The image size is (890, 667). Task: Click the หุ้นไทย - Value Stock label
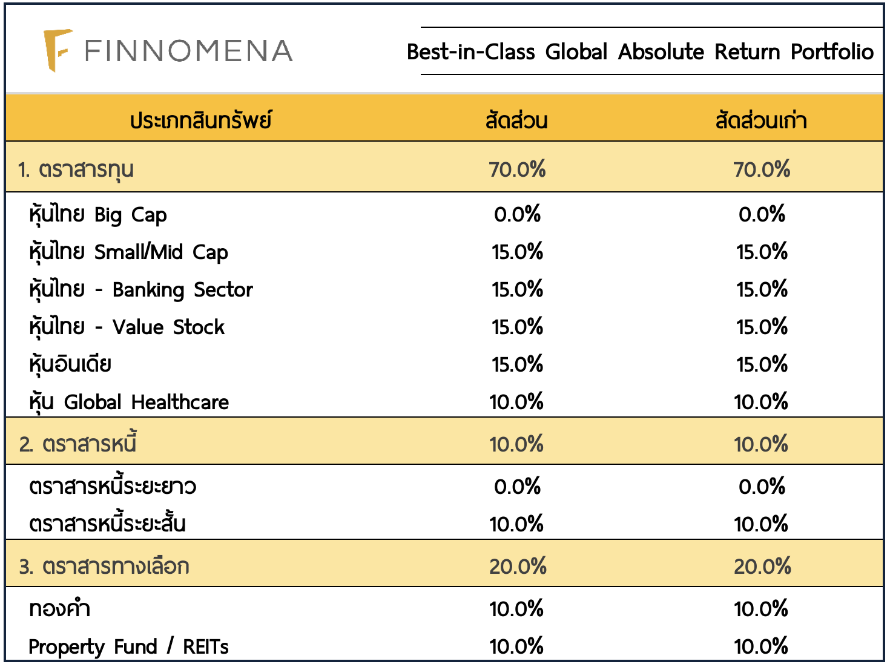point(127,327)
